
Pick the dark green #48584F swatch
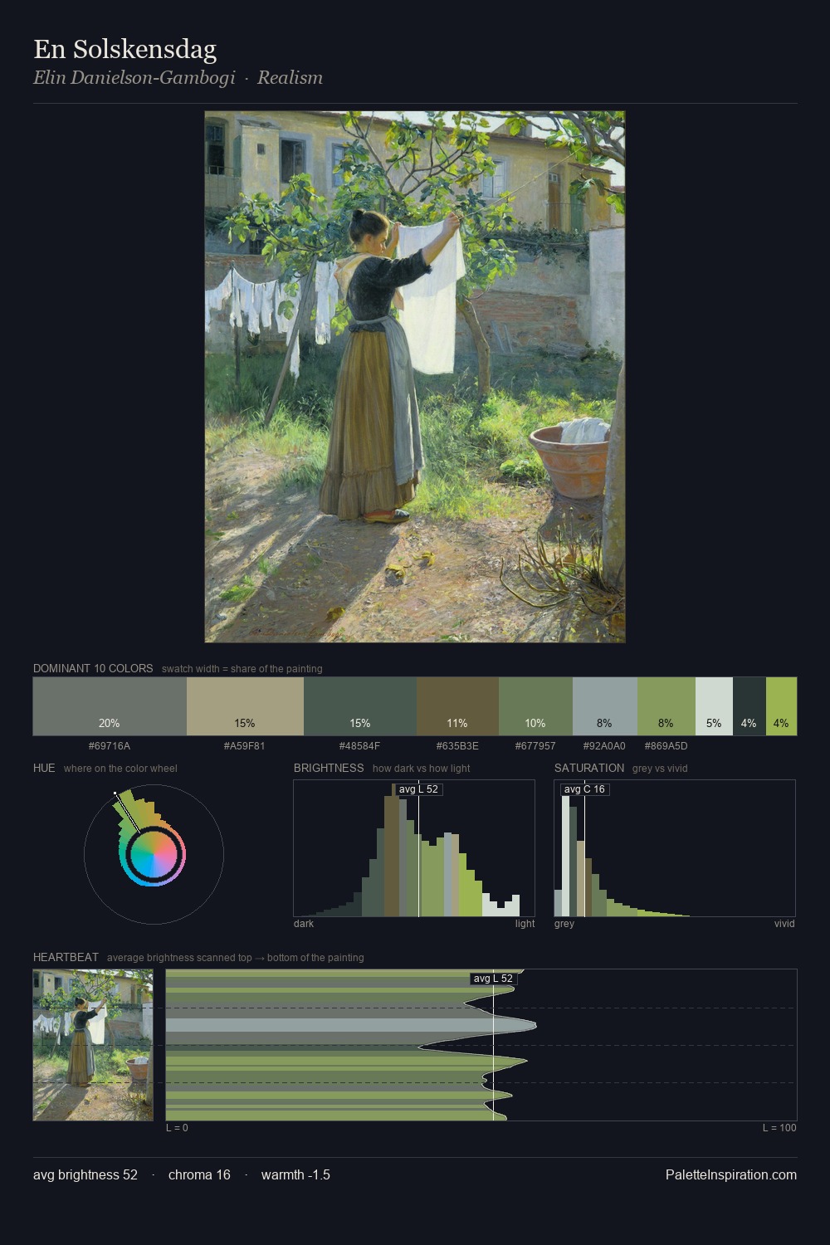[360, 706]
